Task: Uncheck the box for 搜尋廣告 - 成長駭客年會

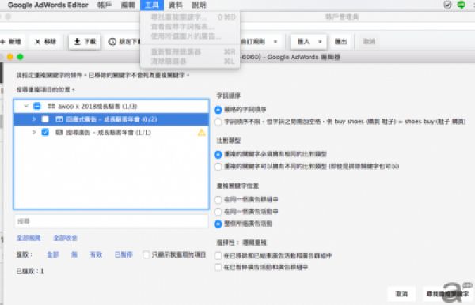Action: (x=45, y=132)
